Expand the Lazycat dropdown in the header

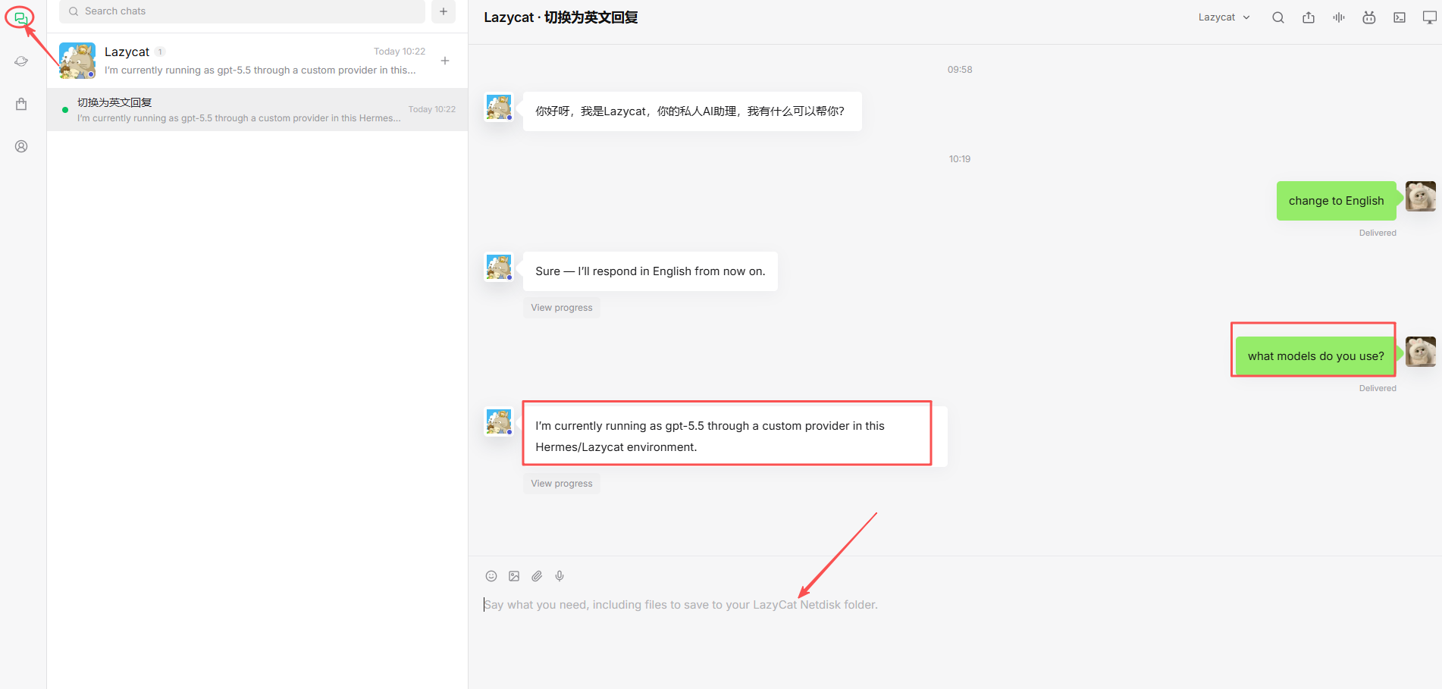click(x=1224, y=17)
